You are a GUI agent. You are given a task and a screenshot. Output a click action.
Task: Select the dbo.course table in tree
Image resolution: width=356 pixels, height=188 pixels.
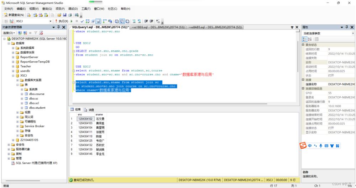pyautogui.click(x=37, y=94)
